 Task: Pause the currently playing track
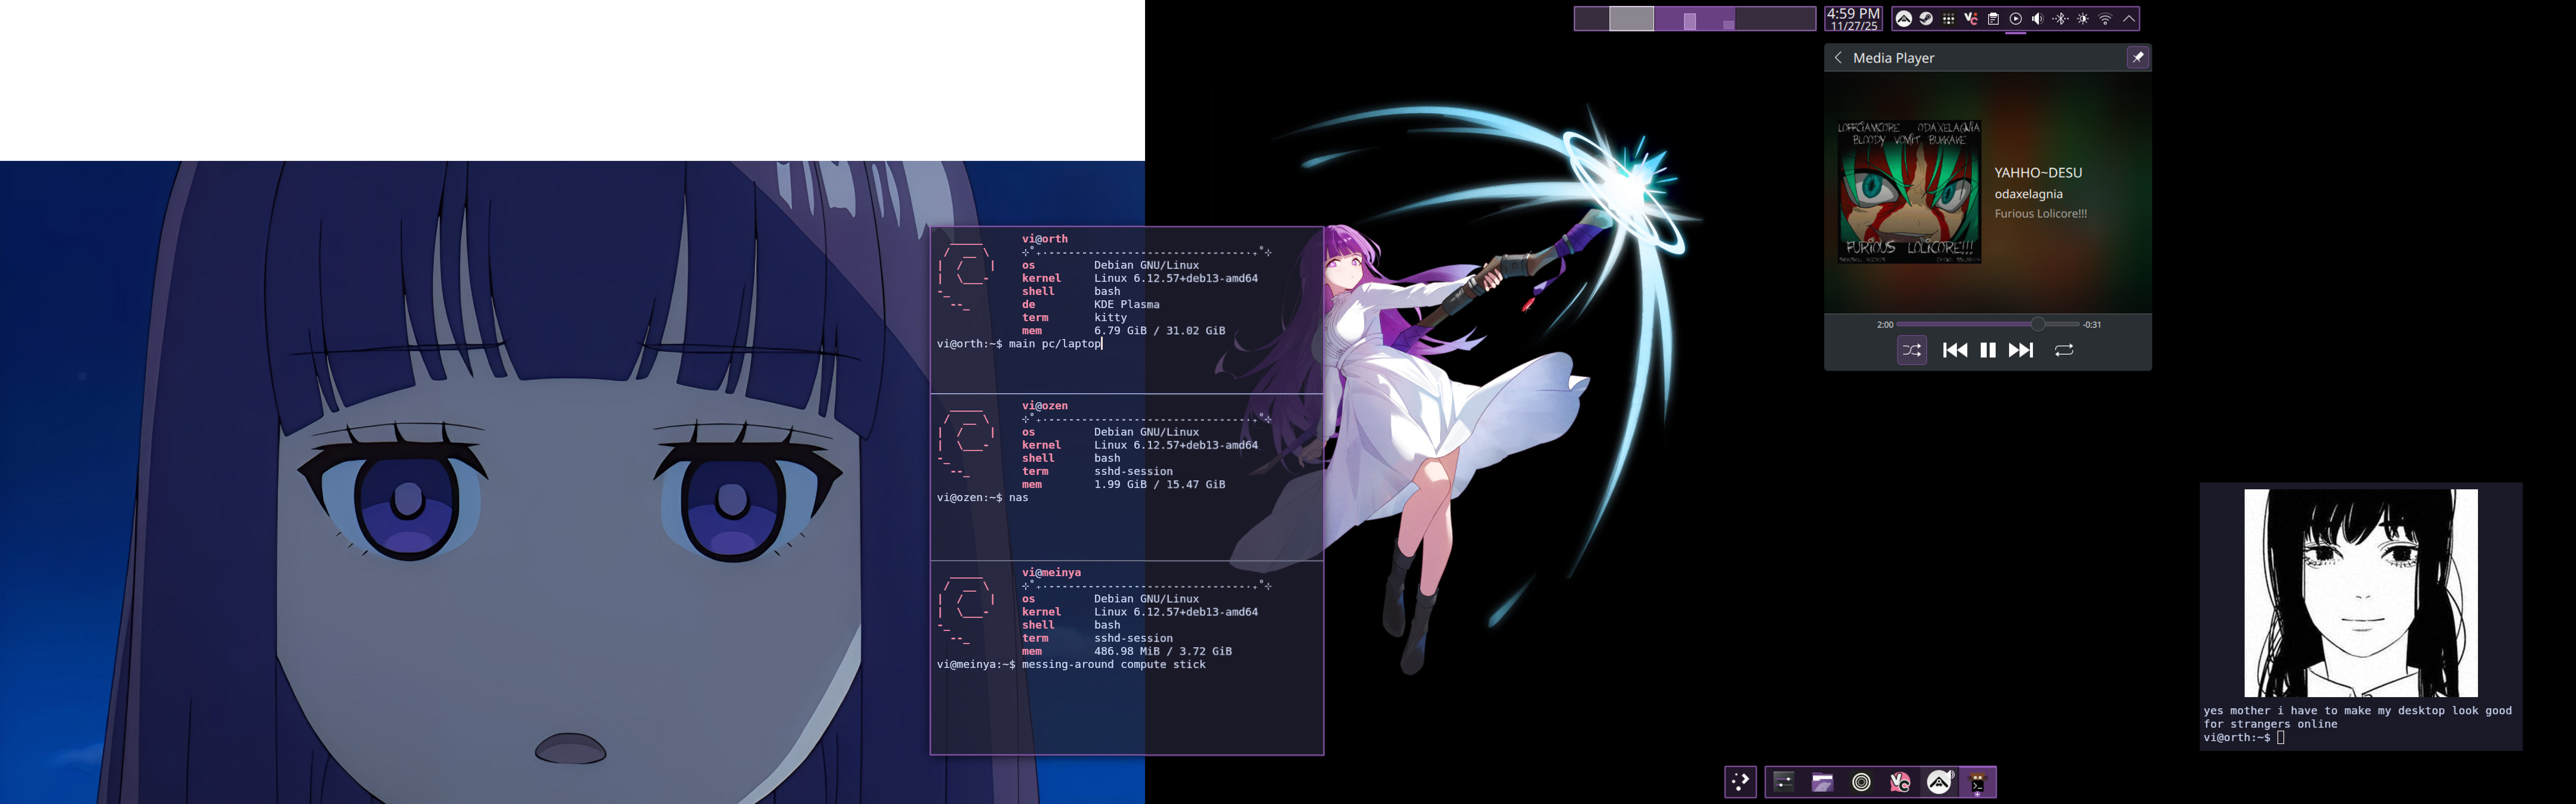[1988, 350]
